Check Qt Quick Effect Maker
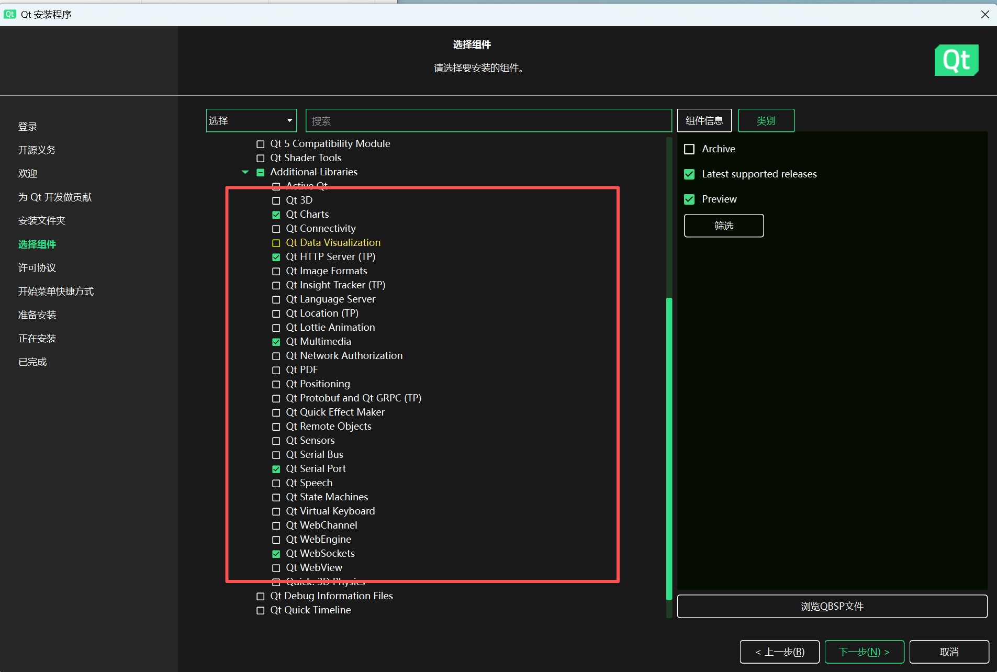Viewport: 997px width, 672px height. (x=276, y=412)
